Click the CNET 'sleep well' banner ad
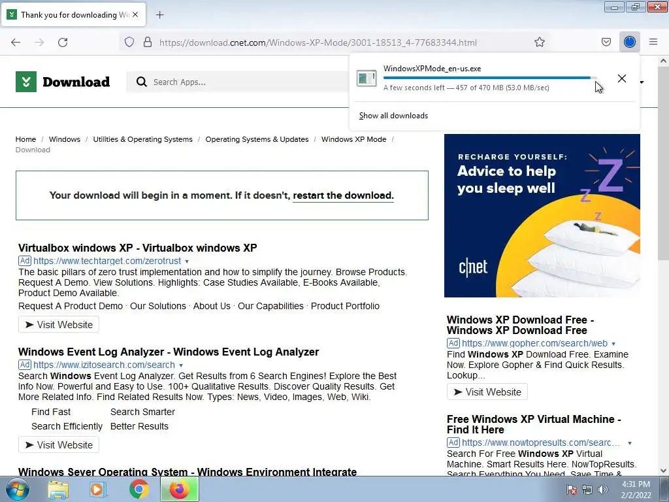 pyautogui.click(x=542, y=216)
